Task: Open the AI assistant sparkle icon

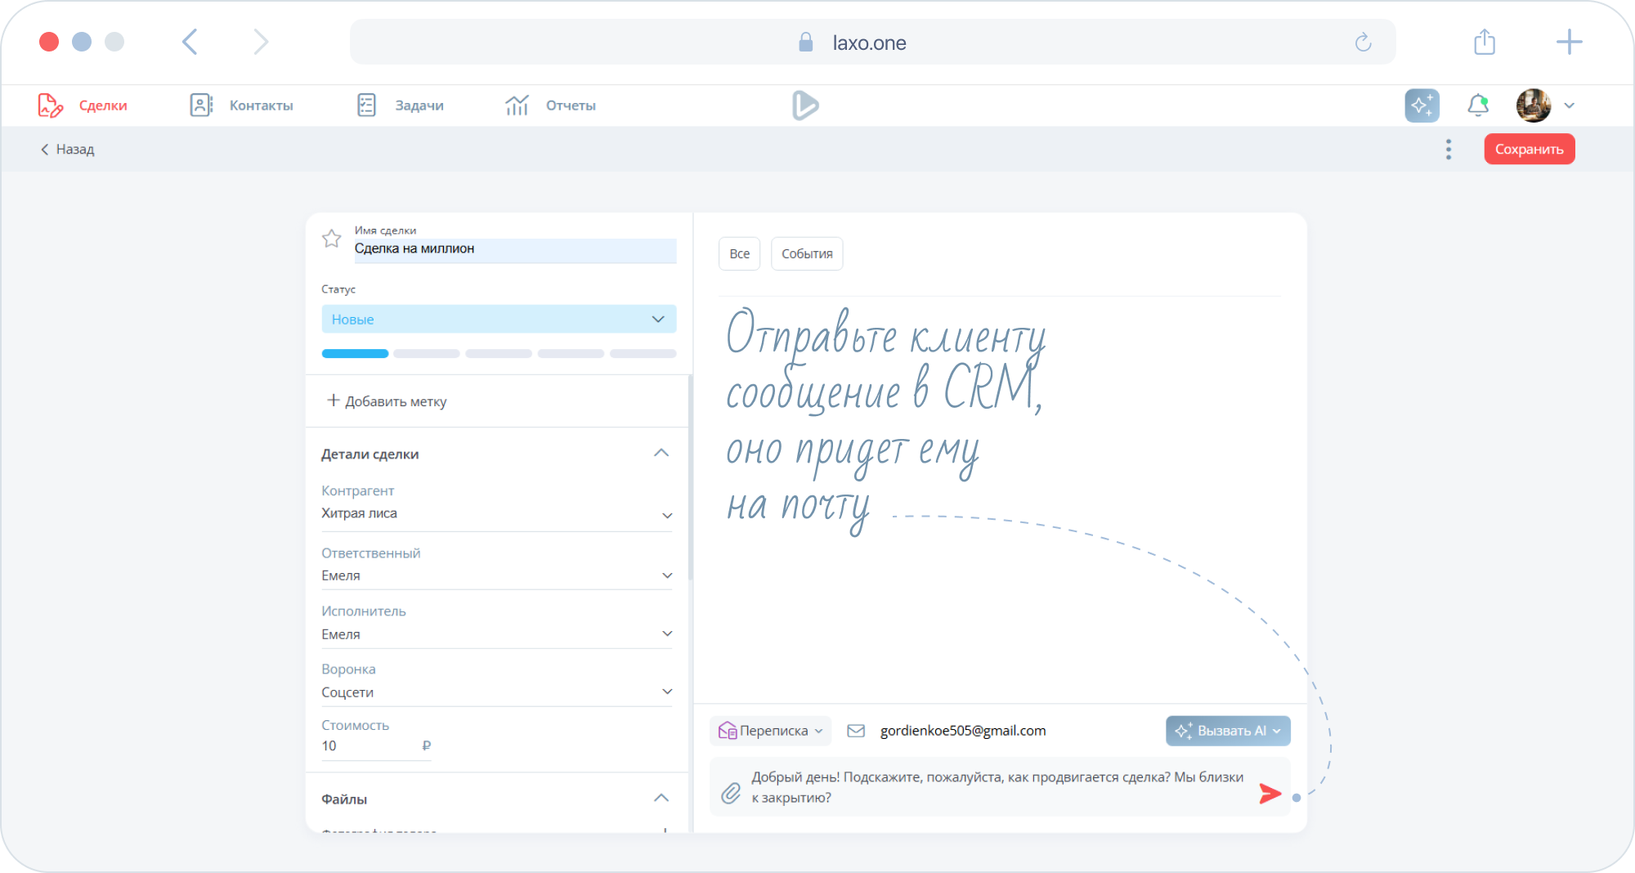Action: point(1422,105)
